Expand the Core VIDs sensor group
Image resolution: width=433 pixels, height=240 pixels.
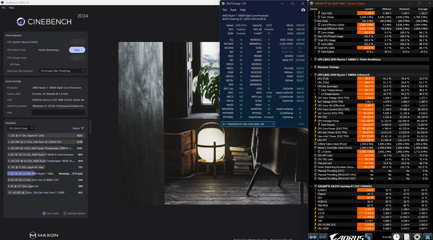[315, 13]
